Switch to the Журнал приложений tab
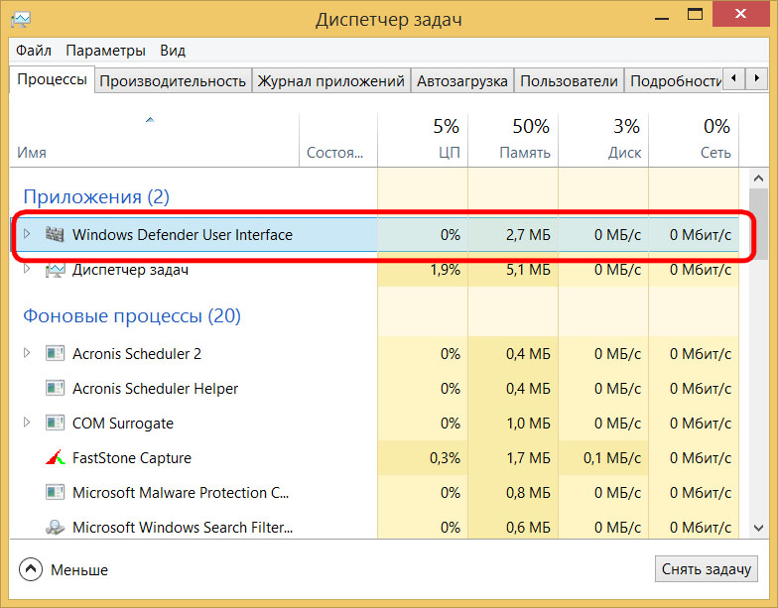The image size is (778, 608). (x=331, y=81)
